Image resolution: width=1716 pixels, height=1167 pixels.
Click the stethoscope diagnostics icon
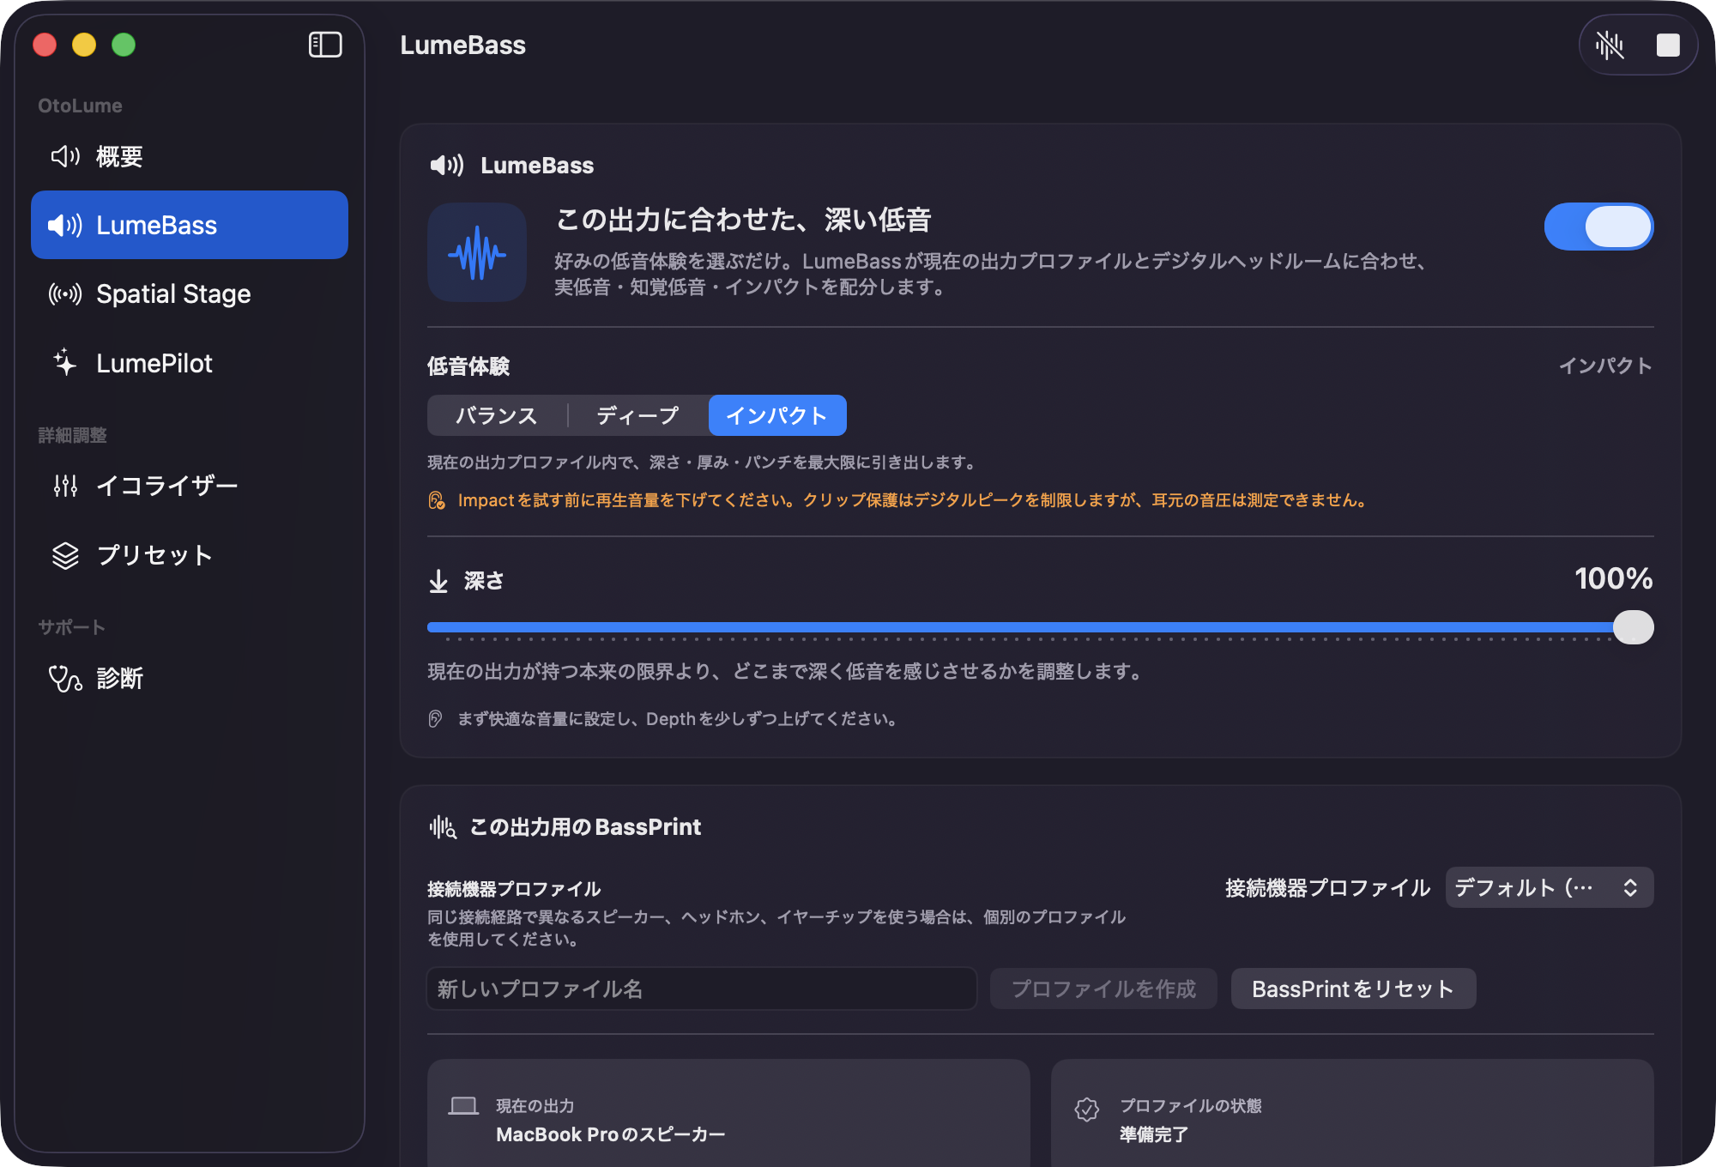(x=65, y=679)
